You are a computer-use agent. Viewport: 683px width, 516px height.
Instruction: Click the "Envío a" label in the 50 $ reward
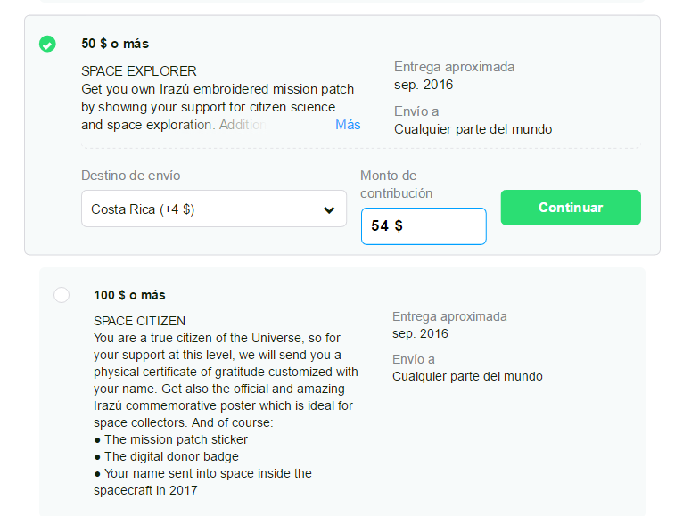416,111
